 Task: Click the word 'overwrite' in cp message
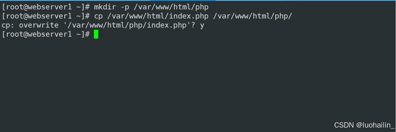click(39, 25)
